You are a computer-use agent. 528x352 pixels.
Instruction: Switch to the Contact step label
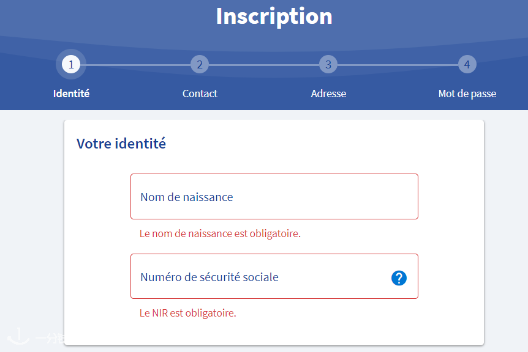200,94
